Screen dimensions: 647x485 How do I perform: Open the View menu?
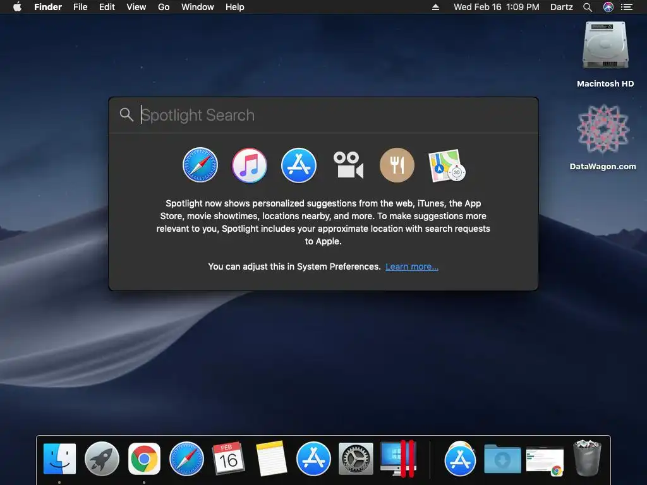[136, 7]
